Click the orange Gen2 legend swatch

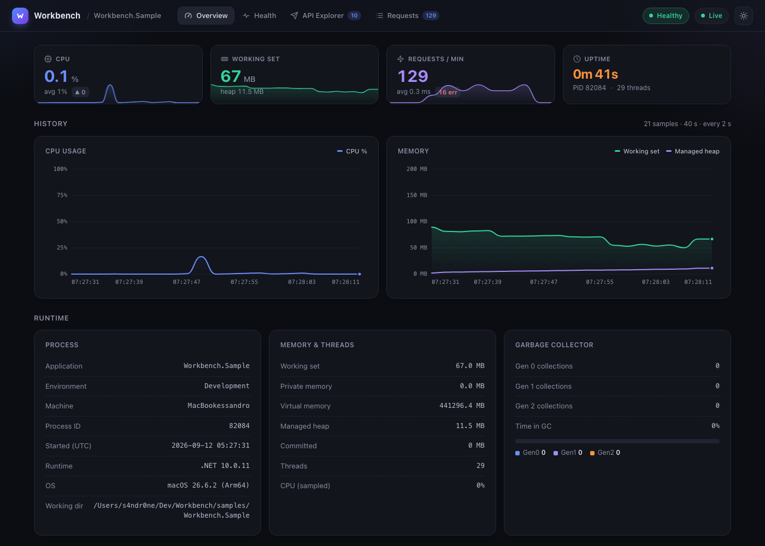[592, 453]
